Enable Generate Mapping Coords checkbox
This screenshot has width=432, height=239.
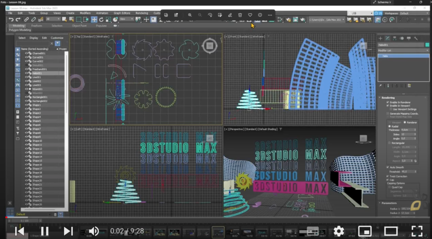point(388,114)
